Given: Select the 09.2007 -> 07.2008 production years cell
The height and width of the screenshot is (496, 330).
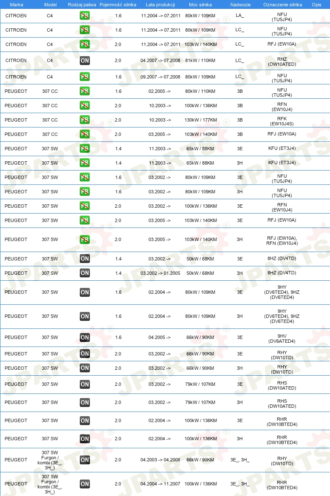Looking at the screenshot, I should pos(160,77).
